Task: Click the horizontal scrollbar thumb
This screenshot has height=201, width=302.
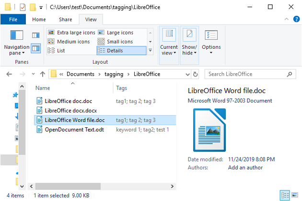Action: coord(68,186)
